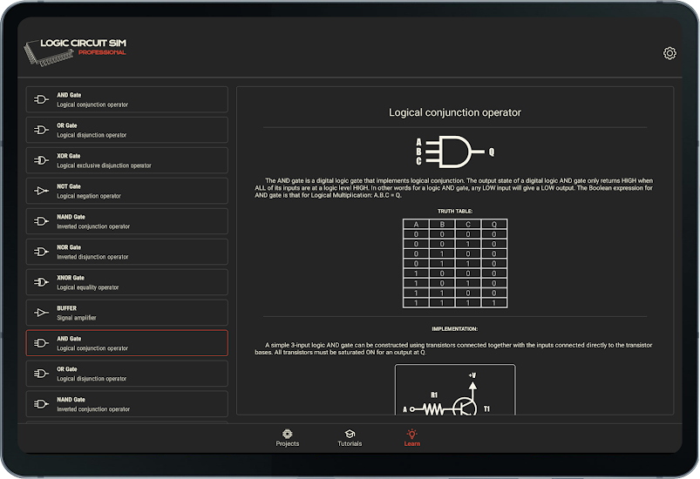Click the BUFFER triangle symbol icon
The height and width of the screenshot is (479, 700).
[x=41, y=313]
